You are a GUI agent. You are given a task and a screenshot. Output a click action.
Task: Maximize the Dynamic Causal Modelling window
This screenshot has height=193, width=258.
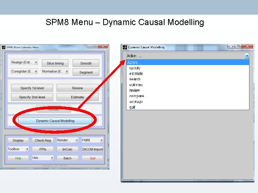[x=238, y=46]
